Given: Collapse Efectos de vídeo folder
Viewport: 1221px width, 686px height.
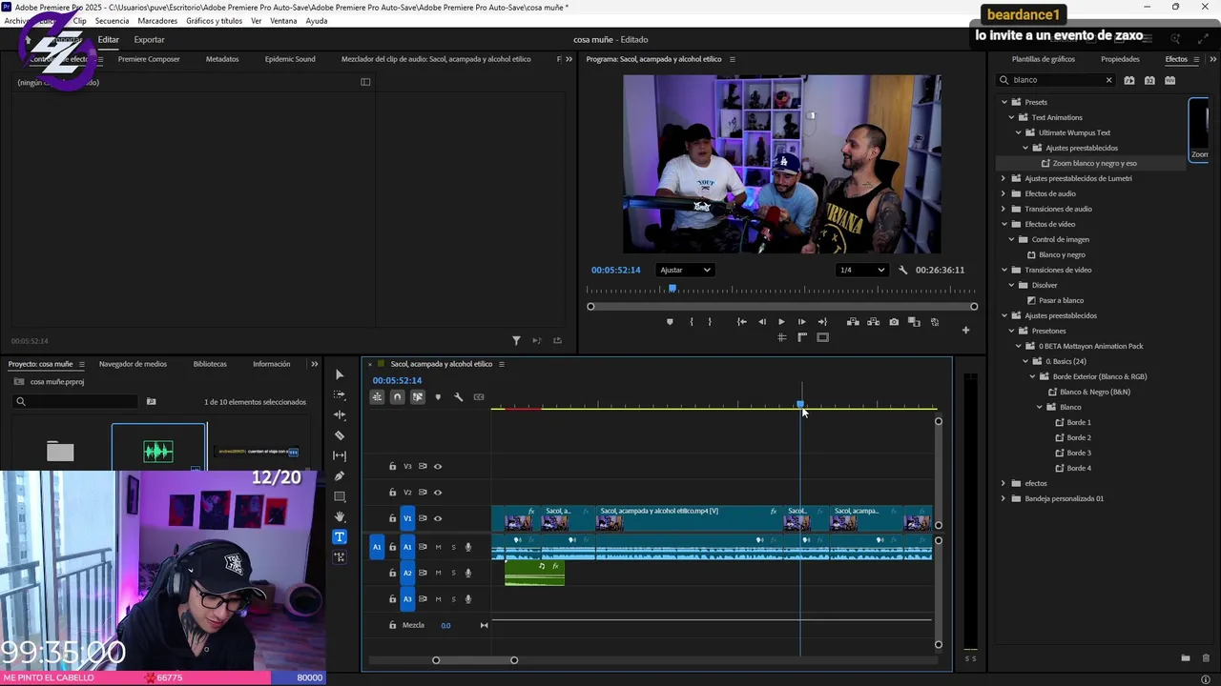Looking at the screenshot, I should tap(1004, 224).
